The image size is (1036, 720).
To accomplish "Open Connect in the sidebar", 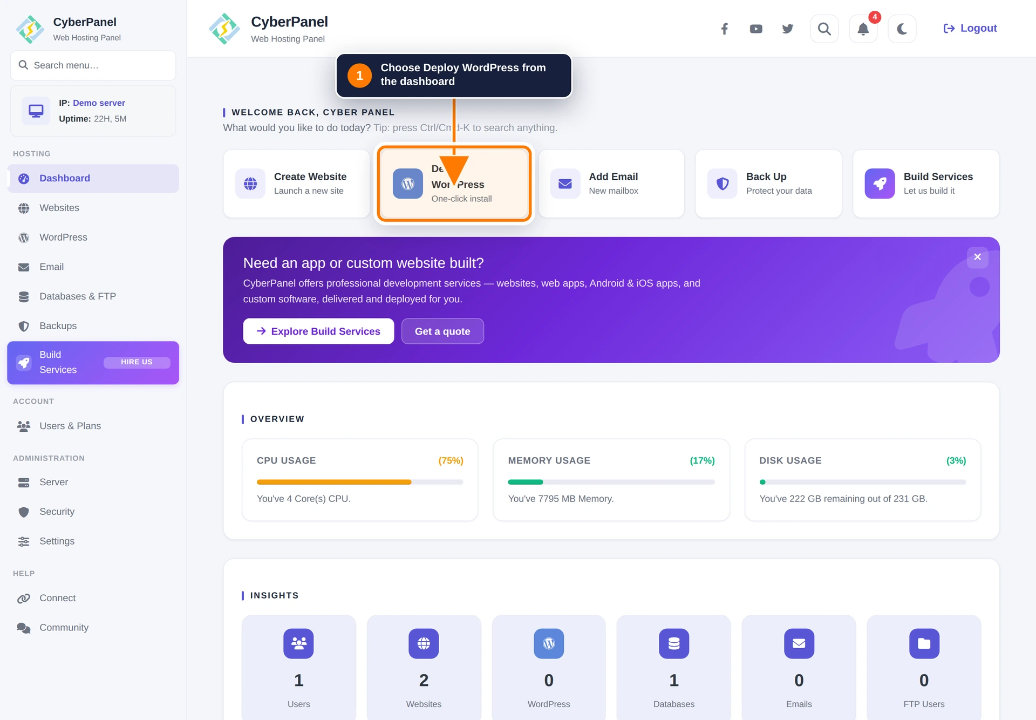I will pyautogui.click(x=93, y=598).
